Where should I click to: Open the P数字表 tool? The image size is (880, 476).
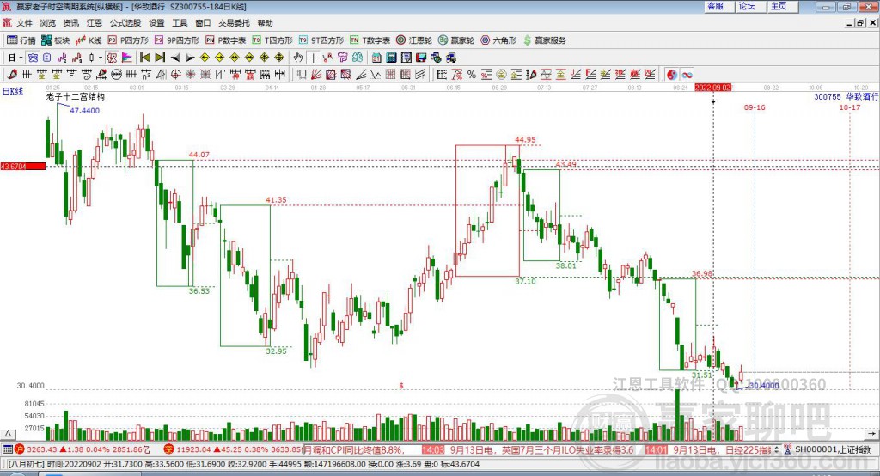tap(226, 40)
